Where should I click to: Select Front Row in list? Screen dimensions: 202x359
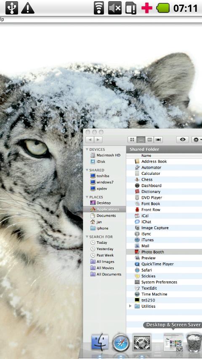[164, 209]
